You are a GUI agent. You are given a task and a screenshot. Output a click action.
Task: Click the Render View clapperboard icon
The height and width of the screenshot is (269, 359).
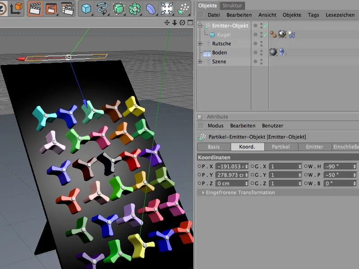[35, 8]
